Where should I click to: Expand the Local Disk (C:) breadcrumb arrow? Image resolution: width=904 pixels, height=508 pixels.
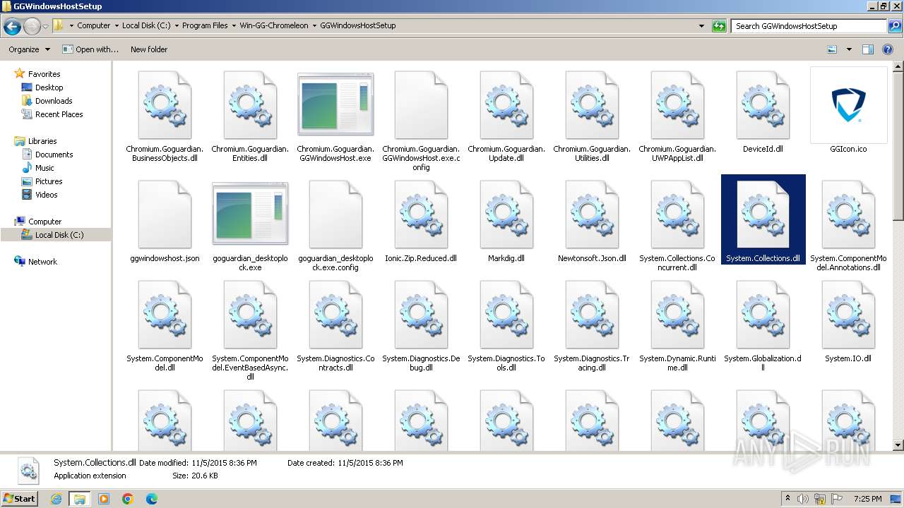pos(176,25)
